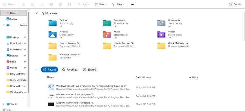This screenshot has width=245, height=111.
Task: Click the Cut scissors icon in toolbar
Action: (24, 4)
